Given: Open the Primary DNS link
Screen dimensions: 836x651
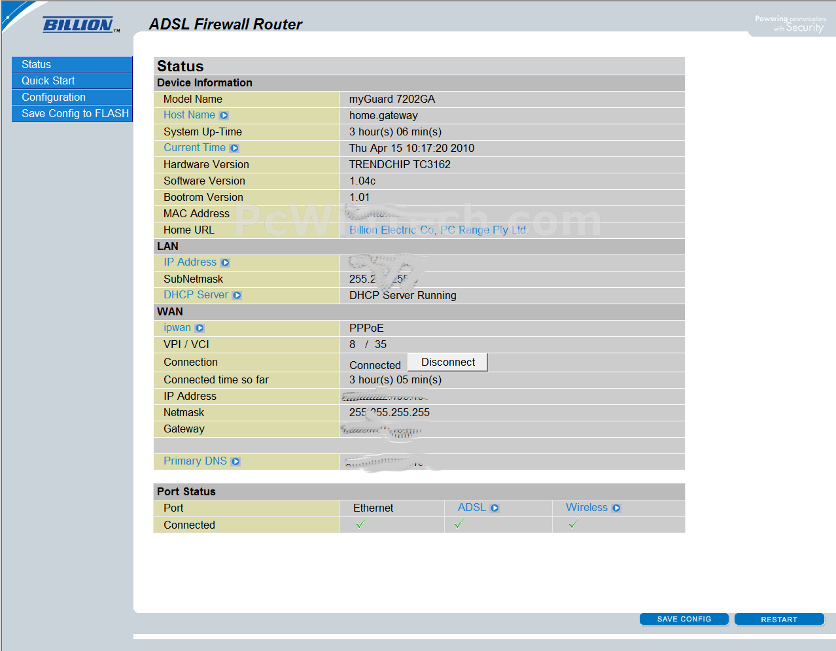Looking at the screenshot, I should tap(195, 461).
